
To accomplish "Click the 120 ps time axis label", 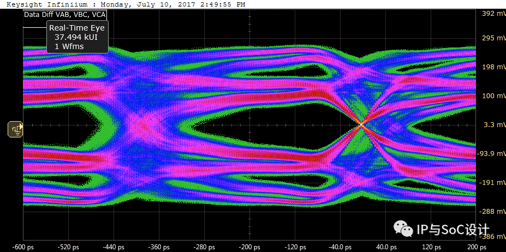I will point(431,247).
